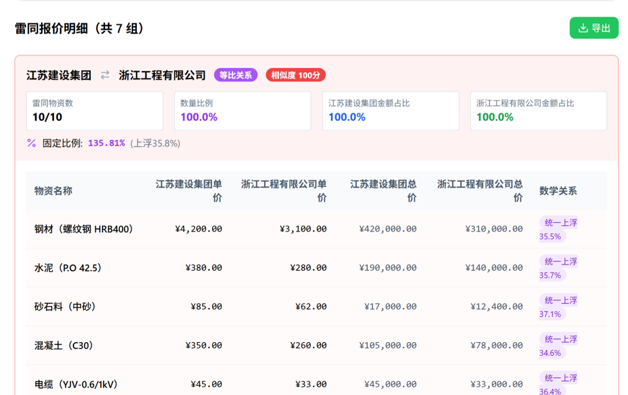Select the 混凝土（C30）row name
Image resolution: width=628 pixels, height=395 pixels.
click(63, 345)
